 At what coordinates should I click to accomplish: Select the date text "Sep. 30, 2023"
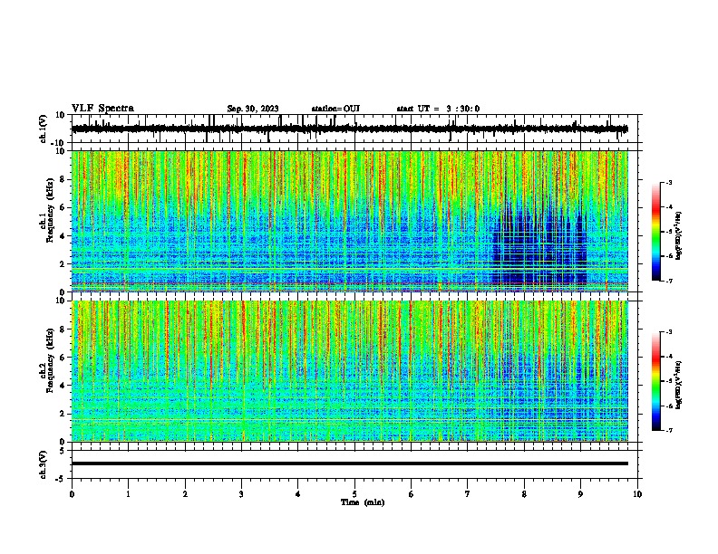[253, 109]
